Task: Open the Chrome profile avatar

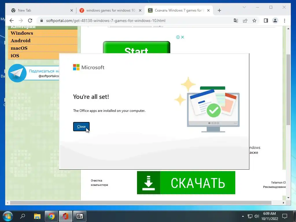Action: point(275,21)
